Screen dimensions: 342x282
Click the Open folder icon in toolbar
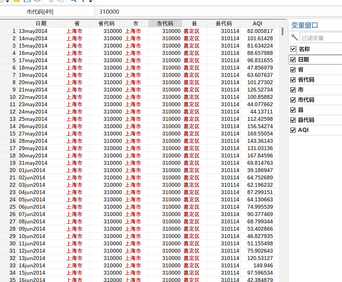(x=17, y=1)
